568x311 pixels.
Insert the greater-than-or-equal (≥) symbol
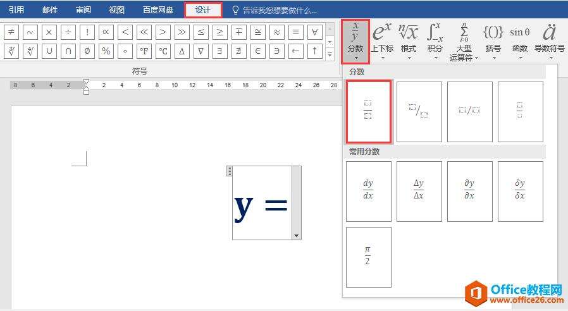[x=220, y=32]
